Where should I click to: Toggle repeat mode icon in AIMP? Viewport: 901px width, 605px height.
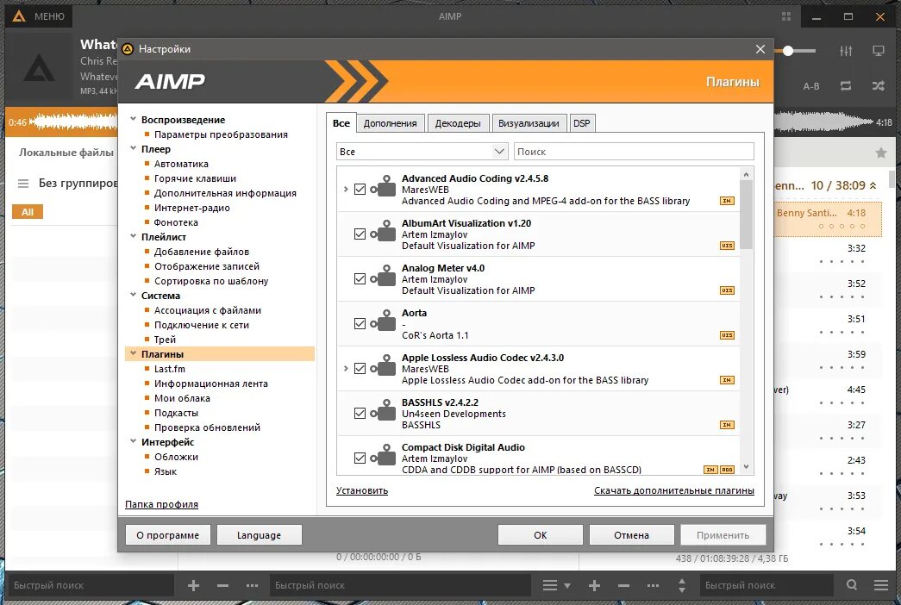[x=845, y=85]
